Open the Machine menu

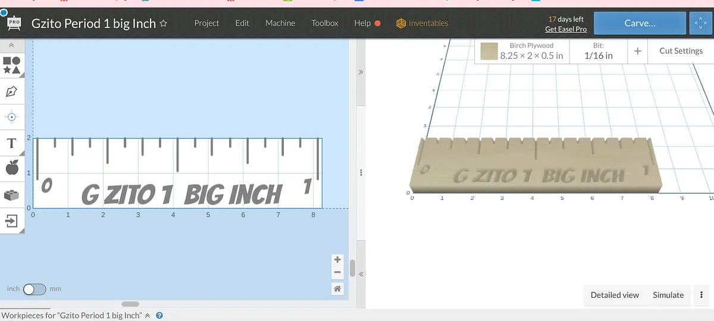coord(280,23)
